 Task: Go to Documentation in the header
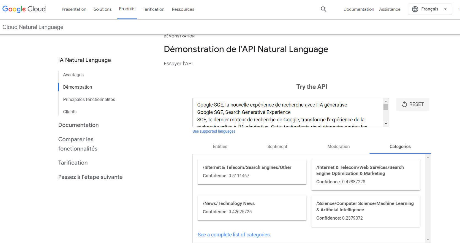click(359, 9)
